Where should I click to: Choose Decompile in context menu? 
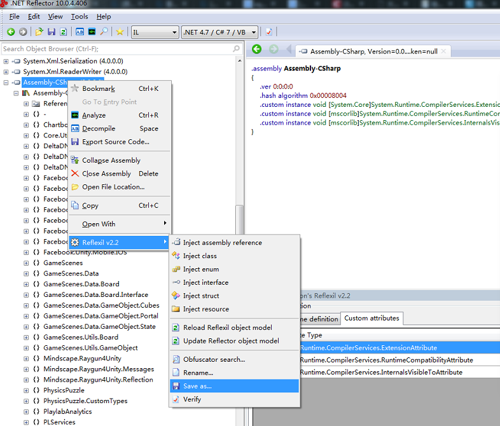click(120, 128)
